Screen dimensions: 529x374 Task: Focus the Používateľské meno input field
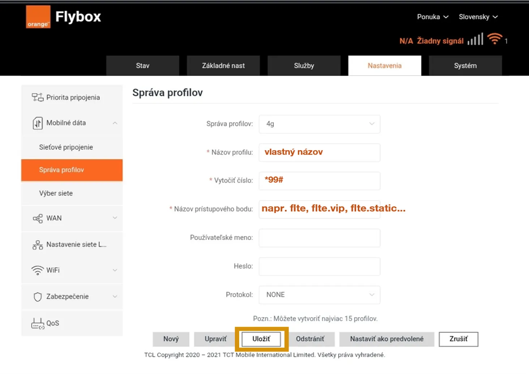319,238
